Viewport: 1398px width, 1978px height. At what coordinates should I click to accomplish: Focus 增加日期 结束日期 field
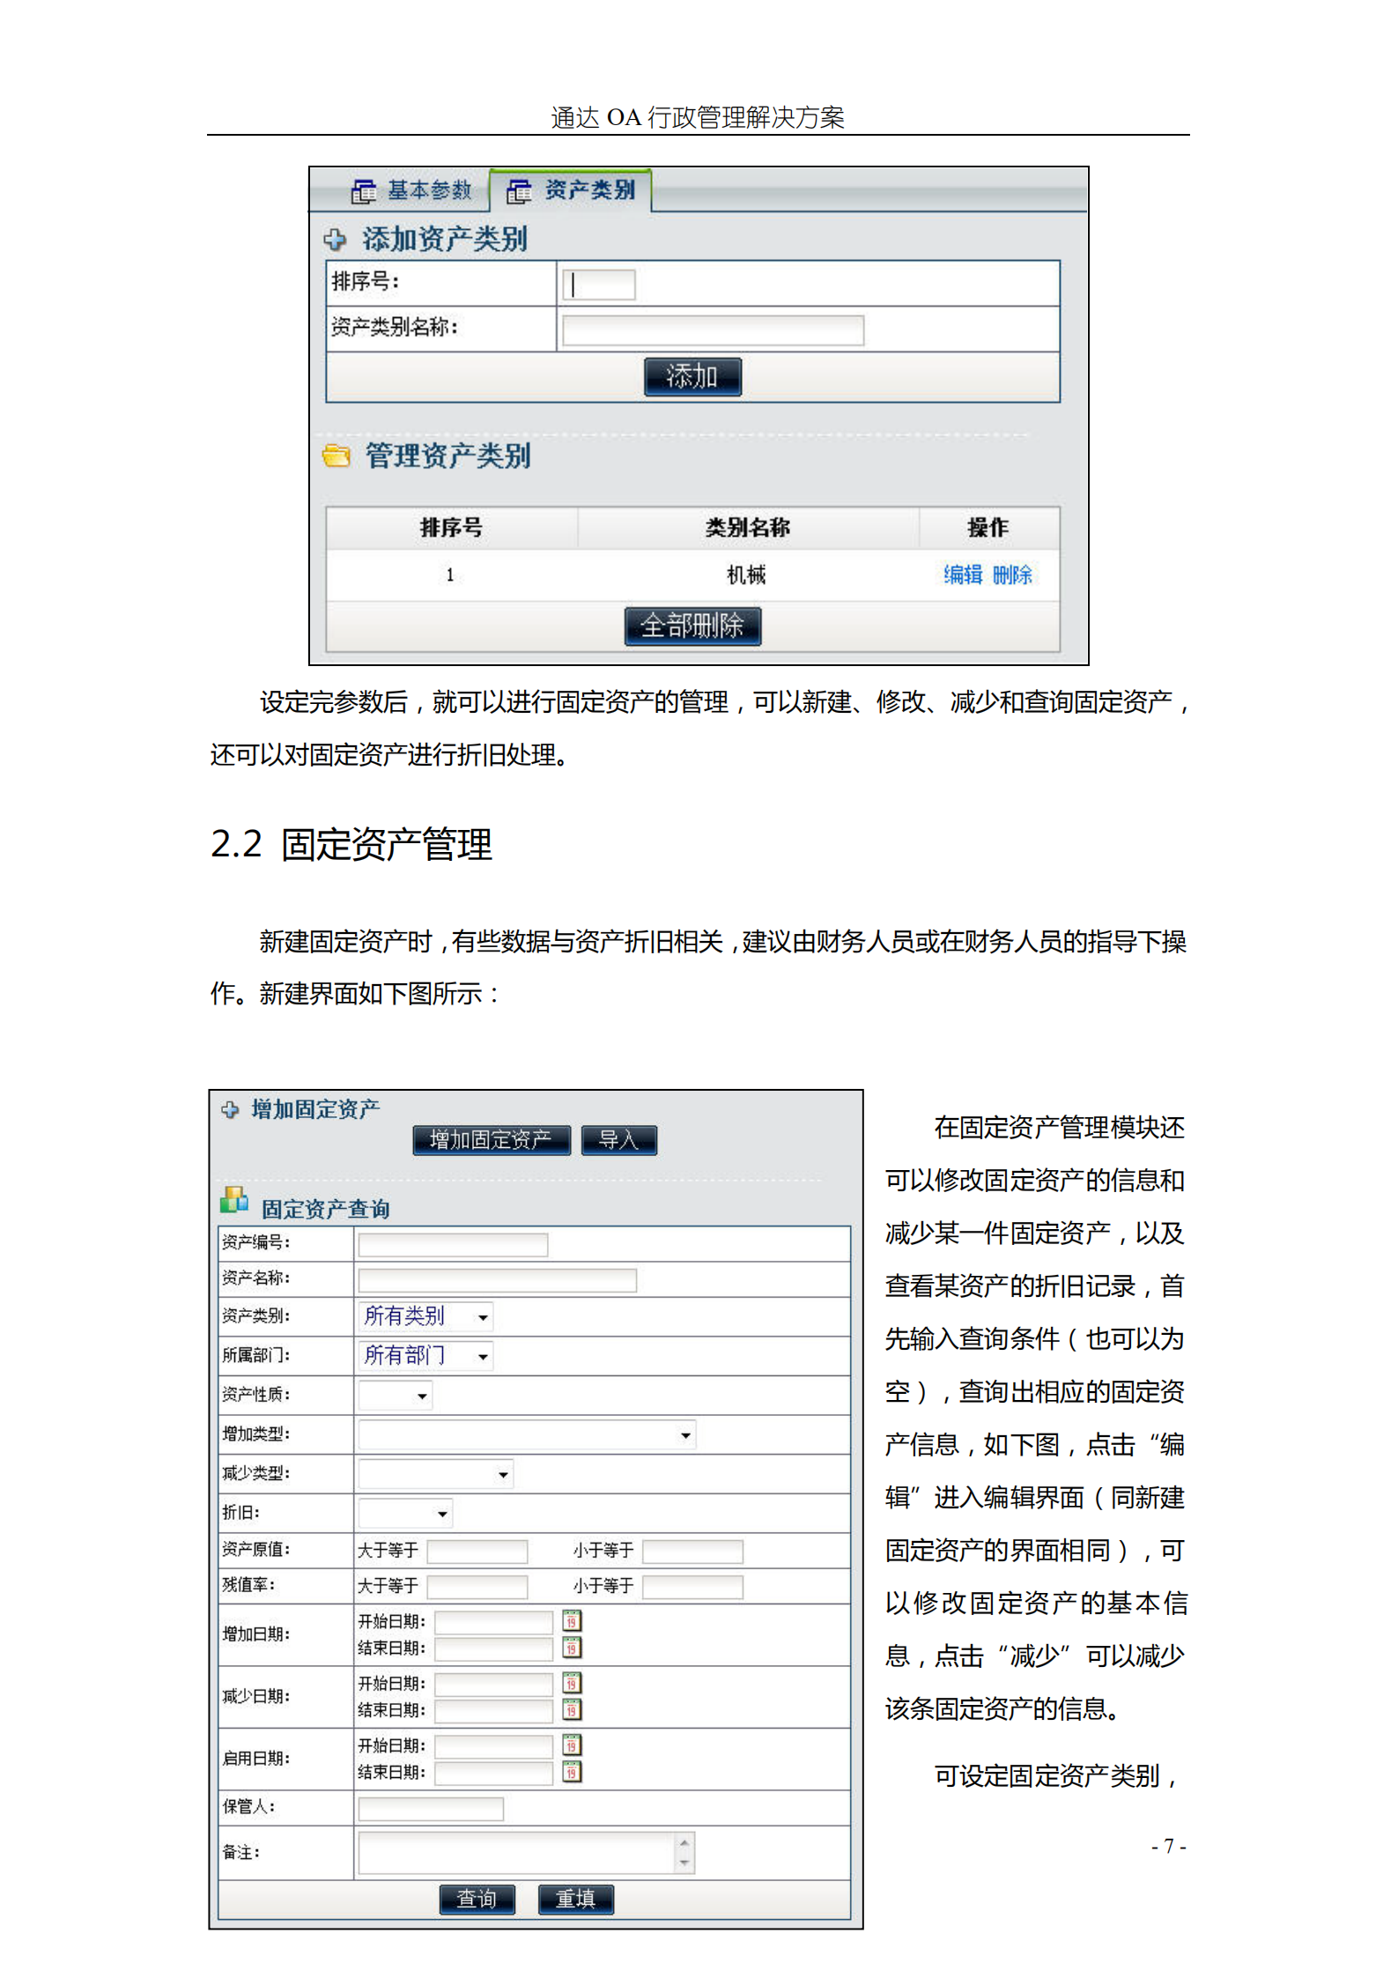click(493, 1649)
